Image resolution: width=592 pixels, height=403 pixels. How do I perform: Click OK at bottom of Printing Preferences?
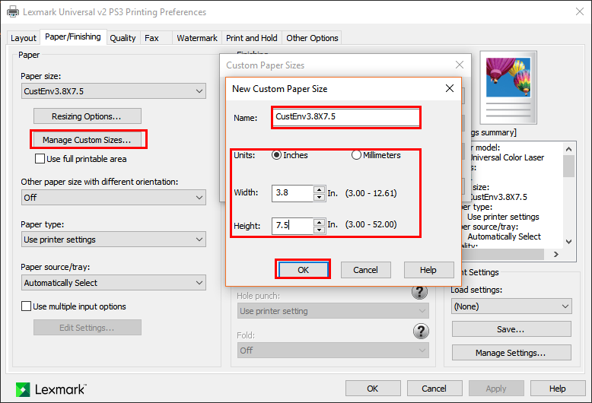[x=373, y=389]
